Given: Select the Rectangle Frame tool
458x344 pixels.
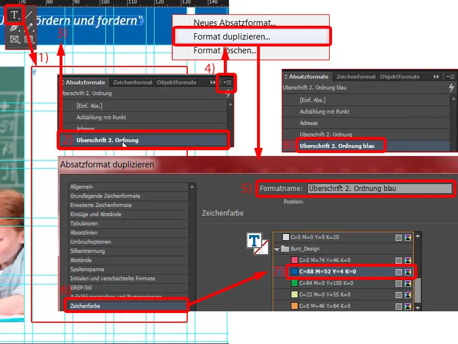Looking at the screenshot, I should (14, 39).
